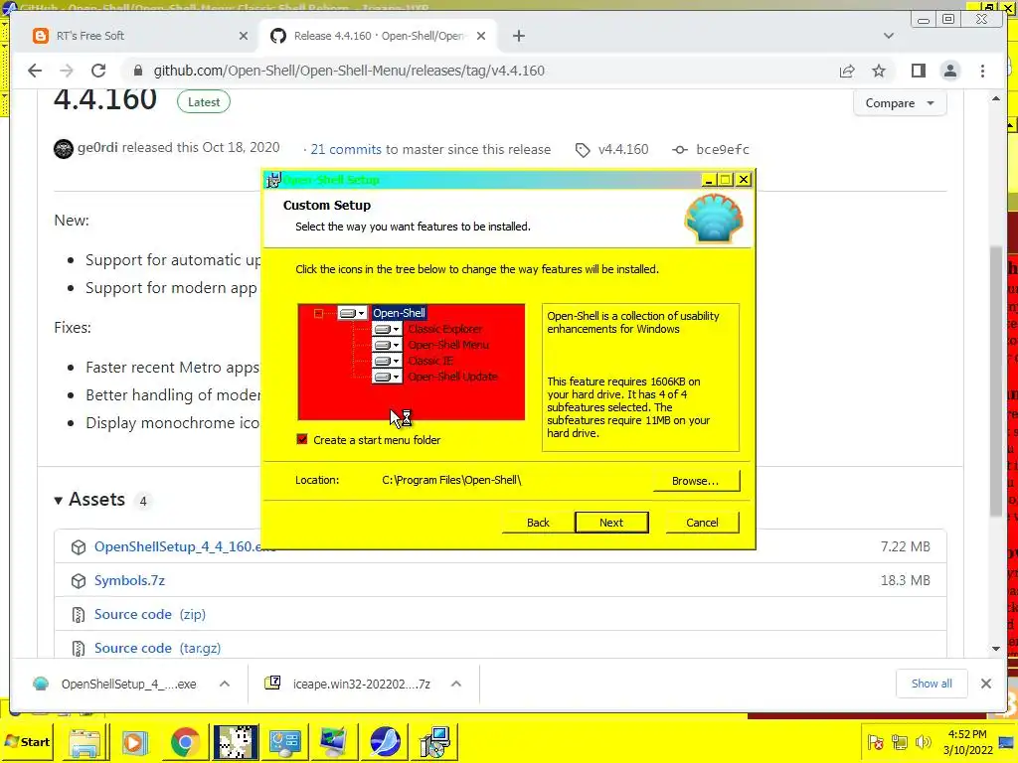Screen dimensions: 1018x763
Task: Select the Classic IE tree item
Action: click(430, 361)
